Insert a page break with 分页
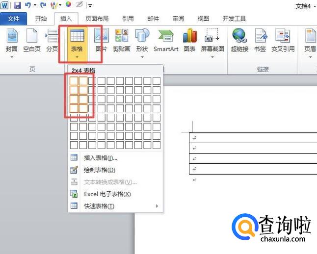 coord(52,40)
